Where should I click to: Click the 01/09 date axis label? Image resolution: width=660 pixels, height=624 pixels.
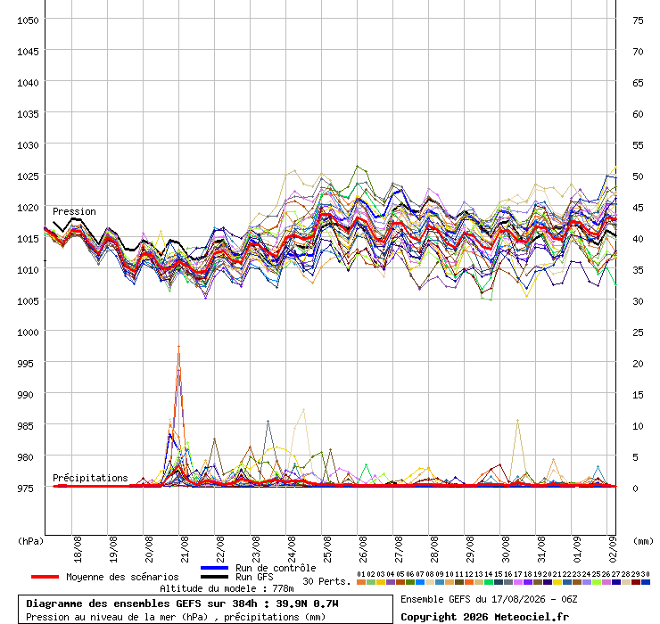coord(578,549)
